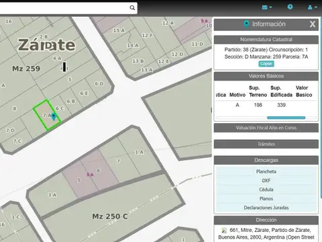This screenshot has height=242, width=322.
Task: Open the mail envelope dropdown
Action: click(267, 7)
